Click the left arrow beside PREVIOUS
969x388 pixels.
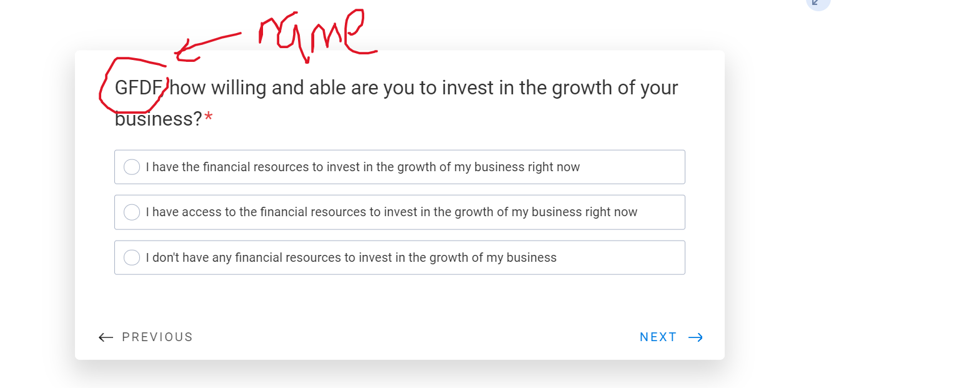106,337
